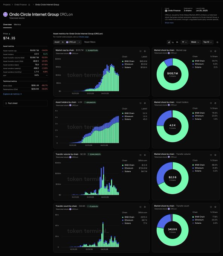Open the Ondo Finance issuer link

coord(174,11)
